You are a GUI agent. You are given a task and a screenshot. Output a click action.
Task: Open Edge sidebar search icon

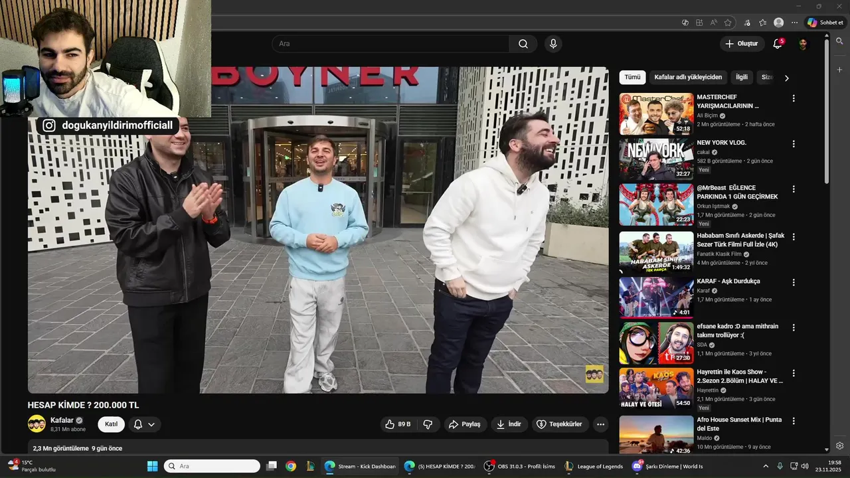(839, 41)
